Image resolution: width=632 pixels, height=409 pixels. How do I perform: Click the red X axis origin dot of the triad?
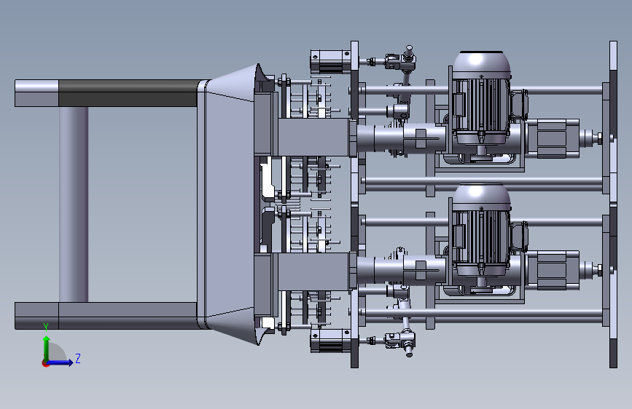(x=45, y=363)
